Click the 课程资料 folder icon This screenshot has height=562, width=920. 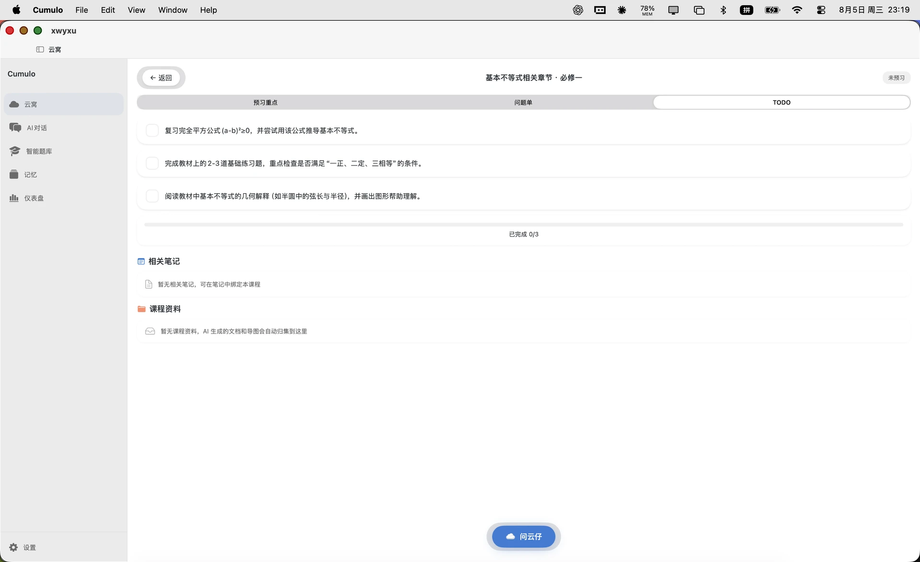(141, 309)
